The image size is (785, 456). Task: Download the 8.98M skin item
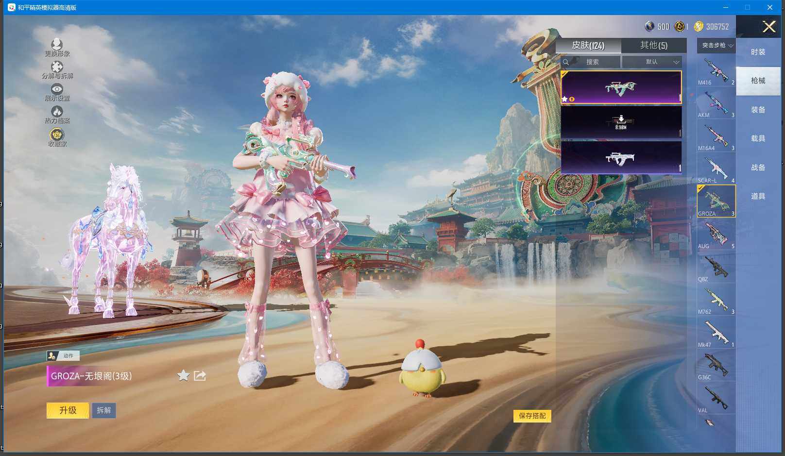coord(621,122)
